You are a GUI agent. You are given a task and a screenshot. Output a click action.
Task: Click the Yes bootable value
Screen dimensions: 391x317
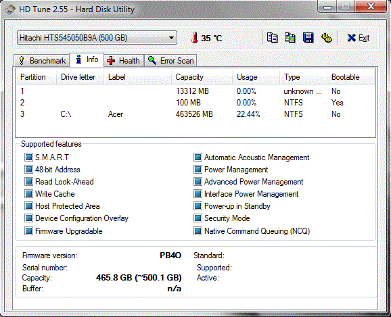coord(337,103)
